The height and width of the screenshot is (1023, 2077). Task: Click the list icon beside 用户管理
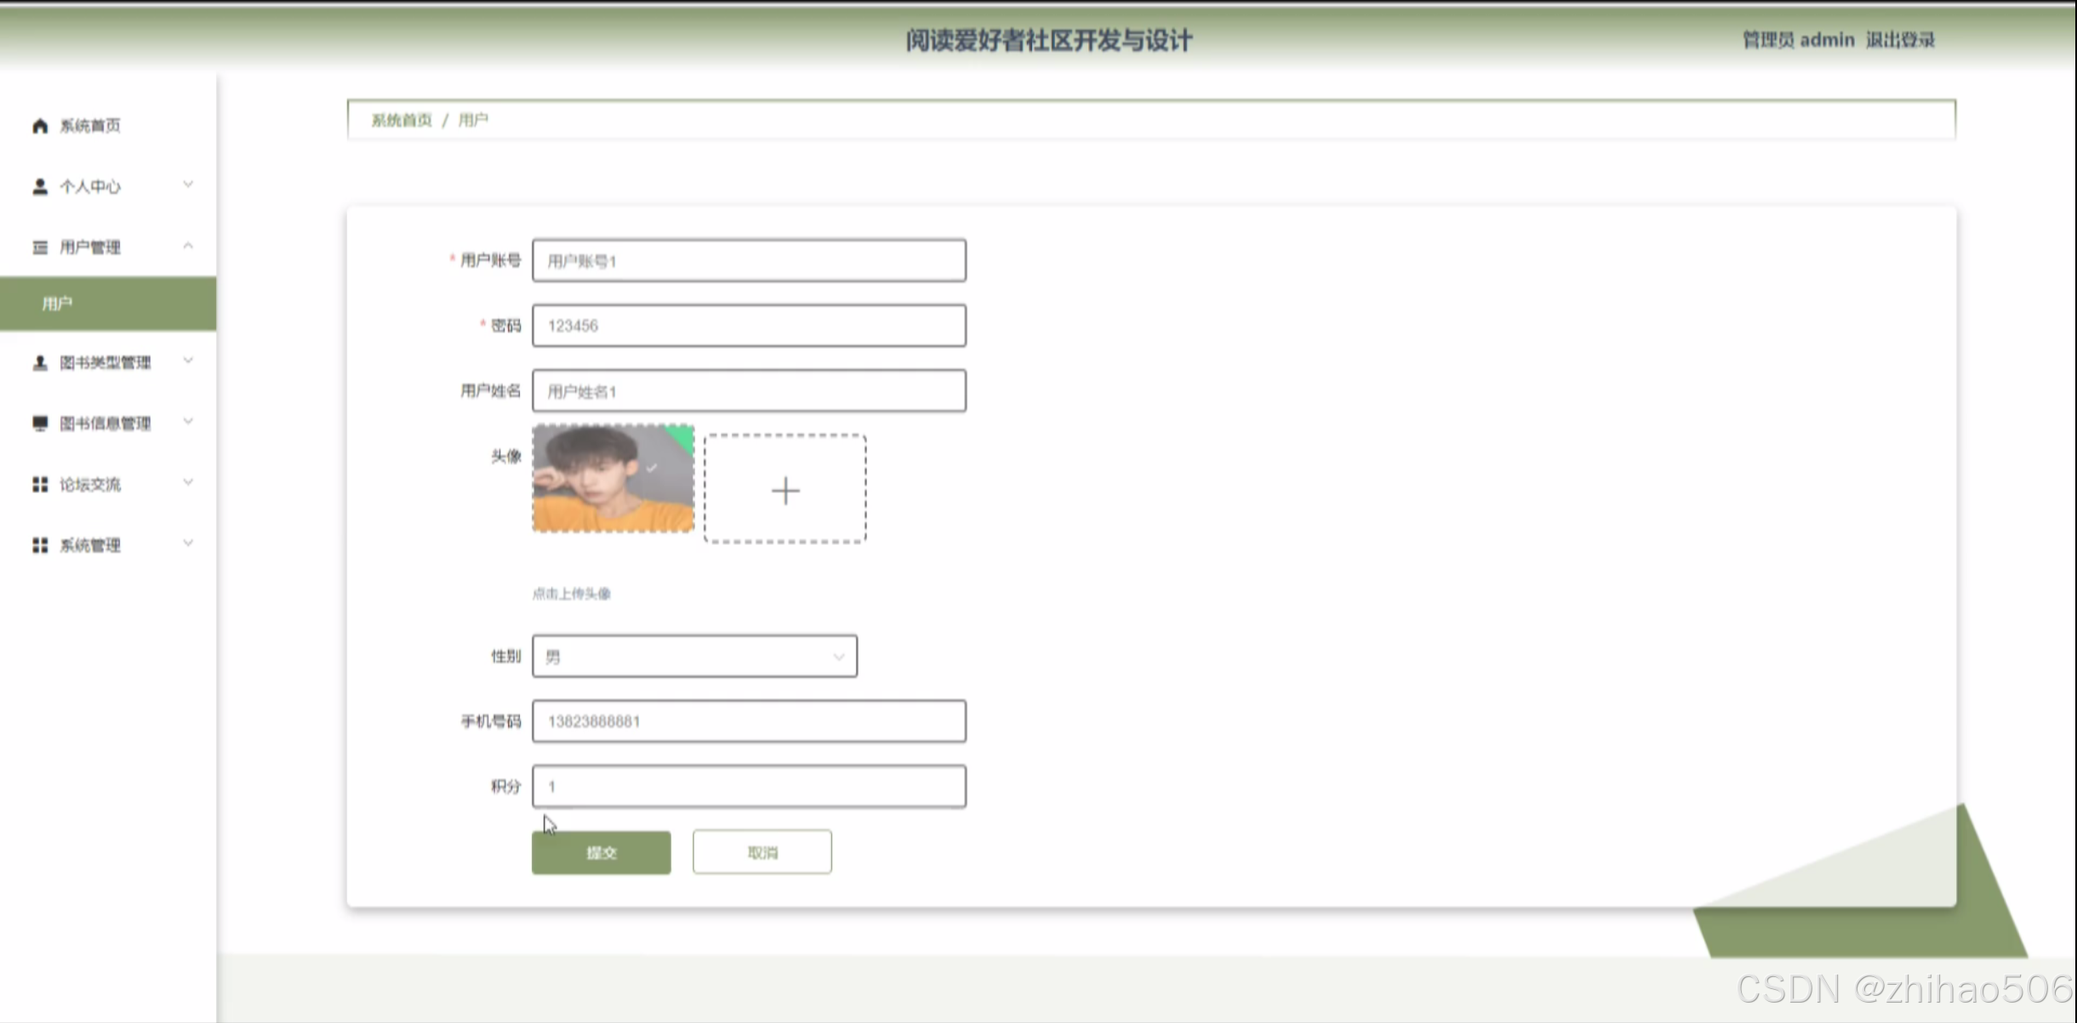point(40,247)
